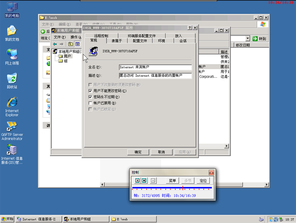Open My Documents desktop icon
The width and height of the screenshot is (296, 223).
point(12,33)
